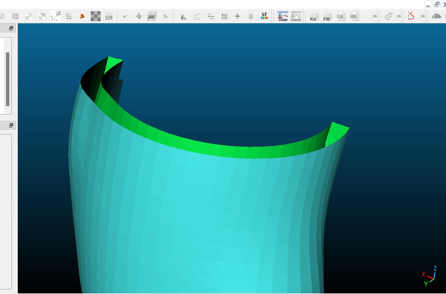This screenshot has height=294, width=446.
Task: Float the lower left dock panel
Action: (x=11, y=126)
